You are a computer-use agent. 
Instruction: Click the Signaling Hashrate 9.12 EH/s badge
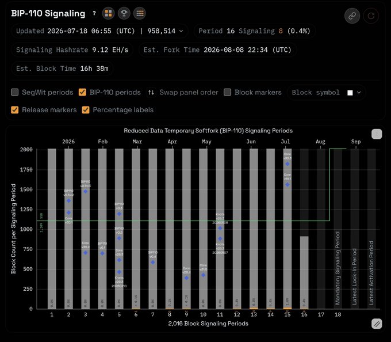click(72, 50)
